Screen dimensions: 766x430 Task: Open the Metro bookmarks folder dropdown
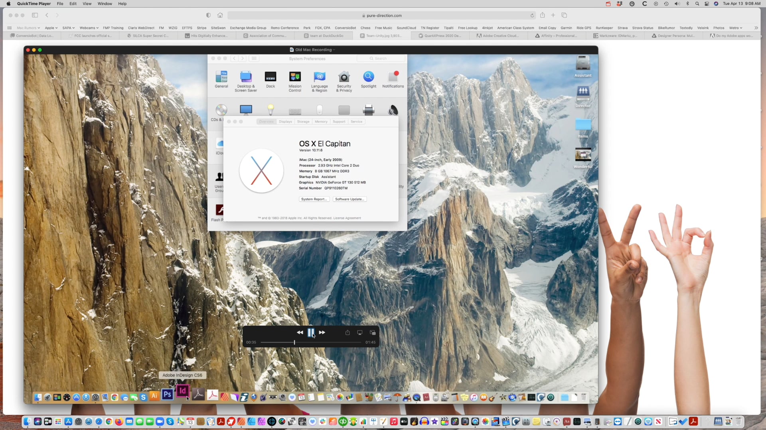[736, 28]
